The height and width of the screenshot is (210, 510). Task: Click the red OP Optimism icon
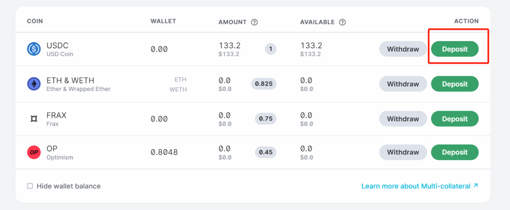[34, 153]
